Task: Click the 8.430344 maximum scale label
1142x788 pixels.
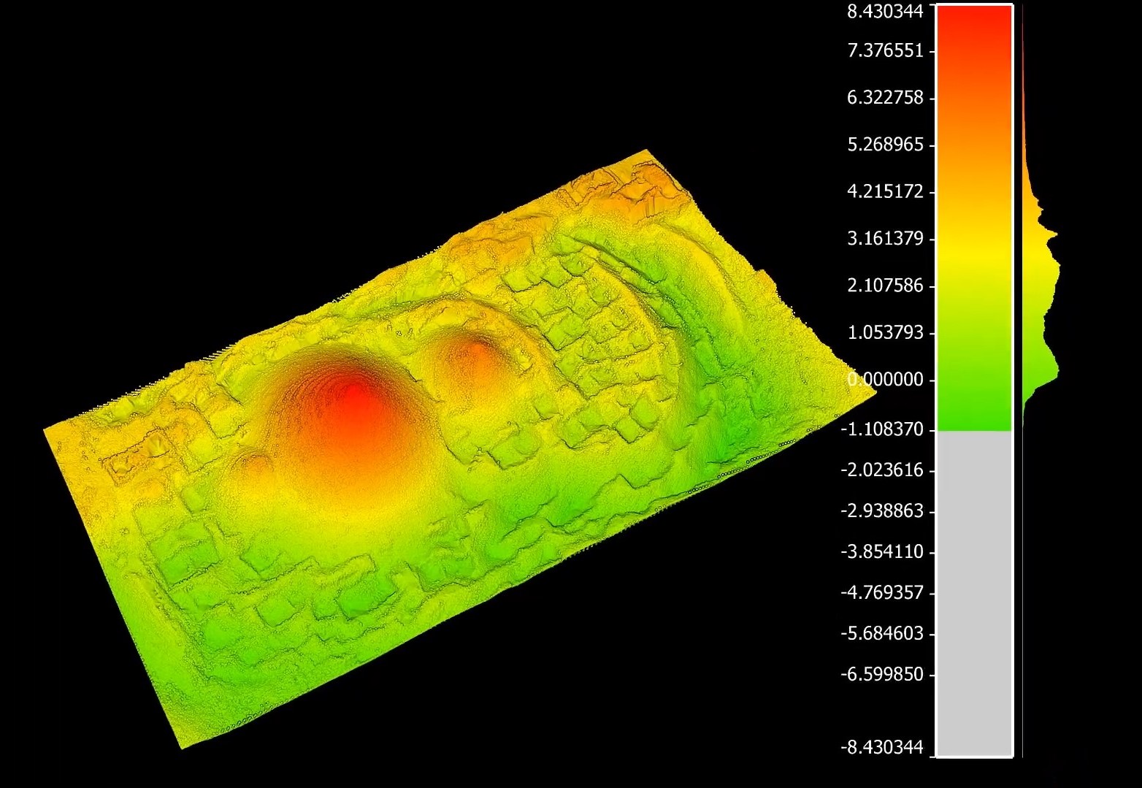Action: point(885,11)
